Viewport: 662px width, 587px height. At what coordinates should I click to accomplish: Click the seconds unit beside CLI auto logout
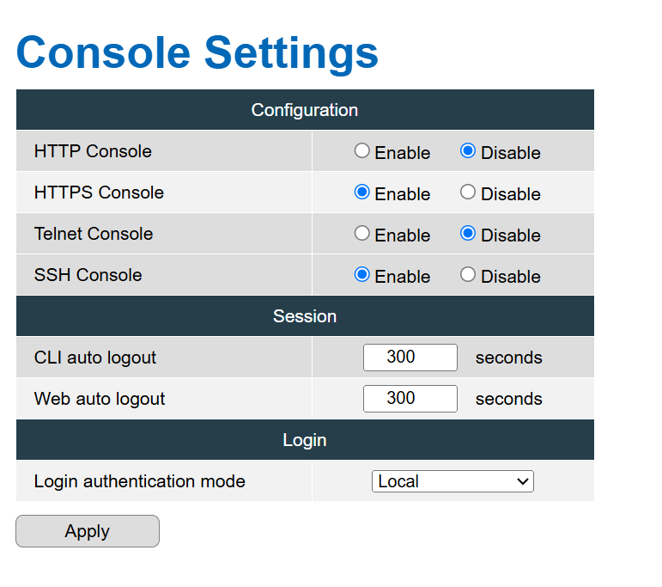509,358
